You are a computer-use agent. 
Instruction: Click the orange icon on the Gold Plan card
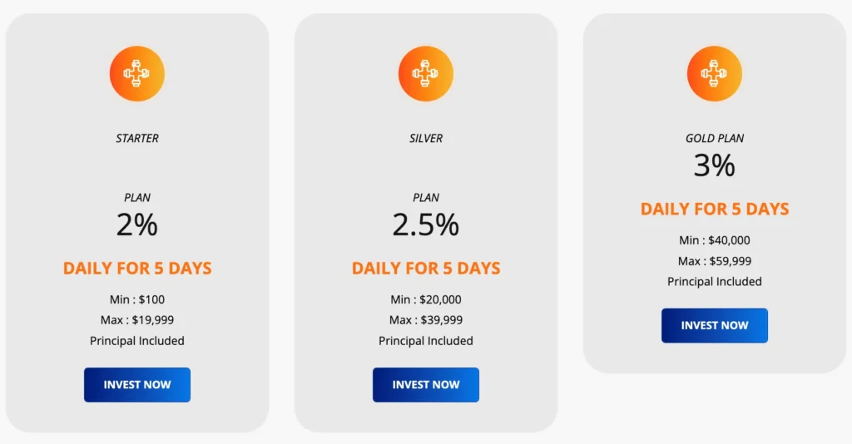715,74
